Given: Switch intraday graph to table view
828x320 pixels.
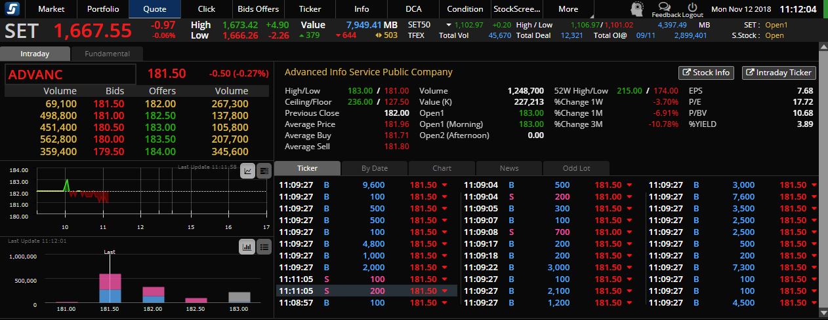Looking at the screenshot, I should (x=264, y=171).
